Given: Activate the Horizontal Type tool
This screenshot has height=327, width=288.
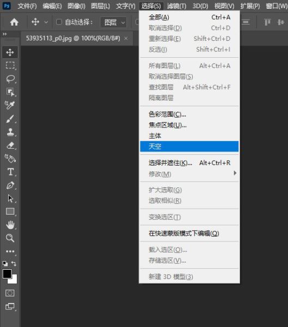Looking at the screenshot, I should (x=10, y=172).
